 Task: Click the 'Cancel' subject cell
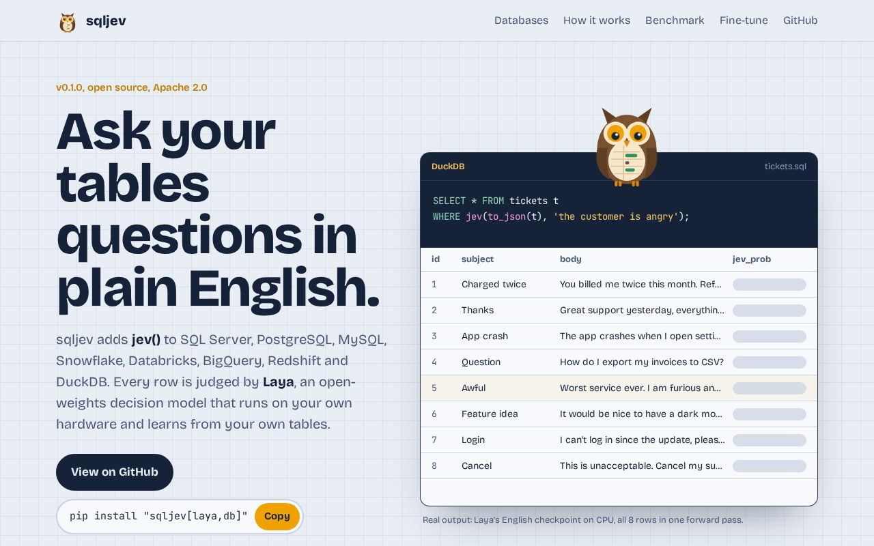(477, 466)
